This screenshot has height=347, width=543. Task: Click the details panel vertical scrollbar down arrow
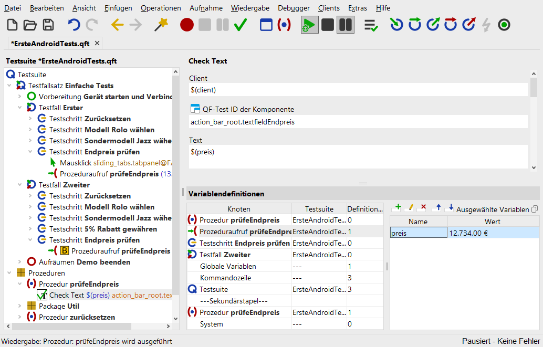(x=534, y=167)
